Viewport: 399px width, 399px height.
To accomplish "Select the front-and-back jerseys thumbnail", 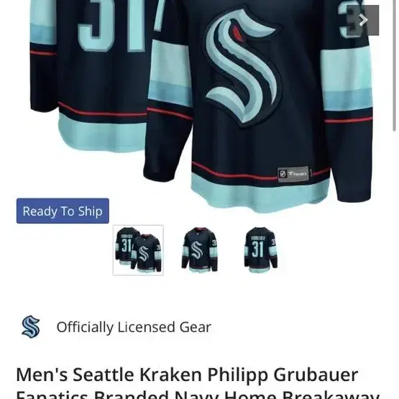I will [138, 250].
